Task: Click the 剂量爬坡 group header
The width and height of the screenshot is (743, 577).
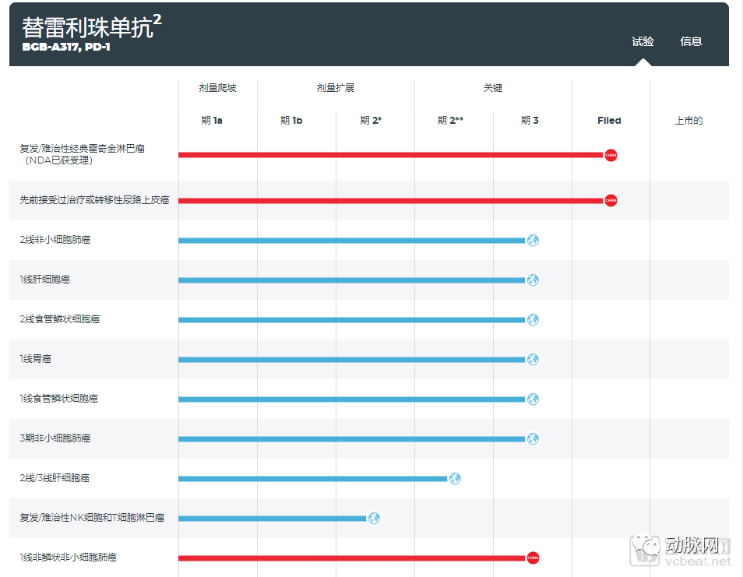Action: point(217,88)
